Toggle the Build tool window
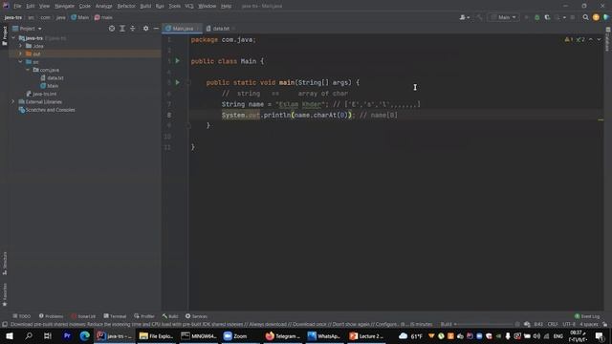 (170, 316)
